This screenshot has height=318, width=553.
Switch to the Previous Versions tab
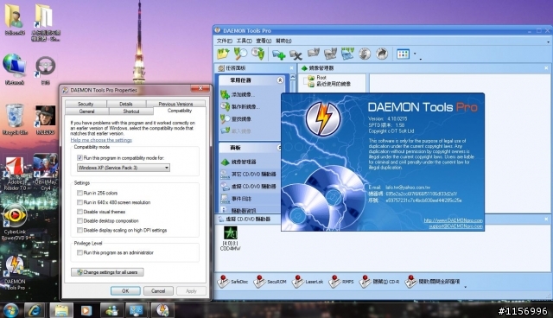(x=175, y=104)
